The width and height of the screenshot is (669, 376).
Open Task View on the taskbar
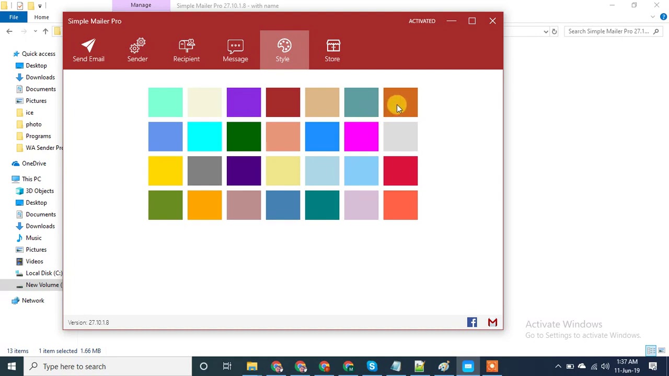pyautogui.click(x=227, y=366)
